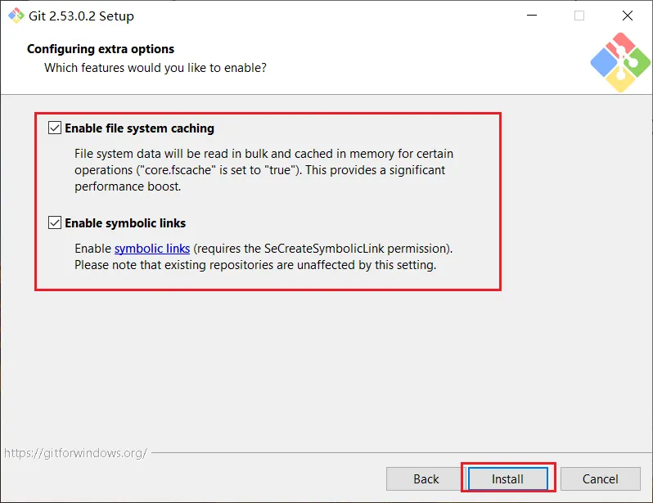Toggle the Enable symbolic links checkbox
Screen dimensions: 653x503
click(55, 222)
